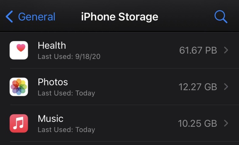239x145 pixels.
Task: Click Photos' Last Used Today text
Action: click(x=66, y=93)
